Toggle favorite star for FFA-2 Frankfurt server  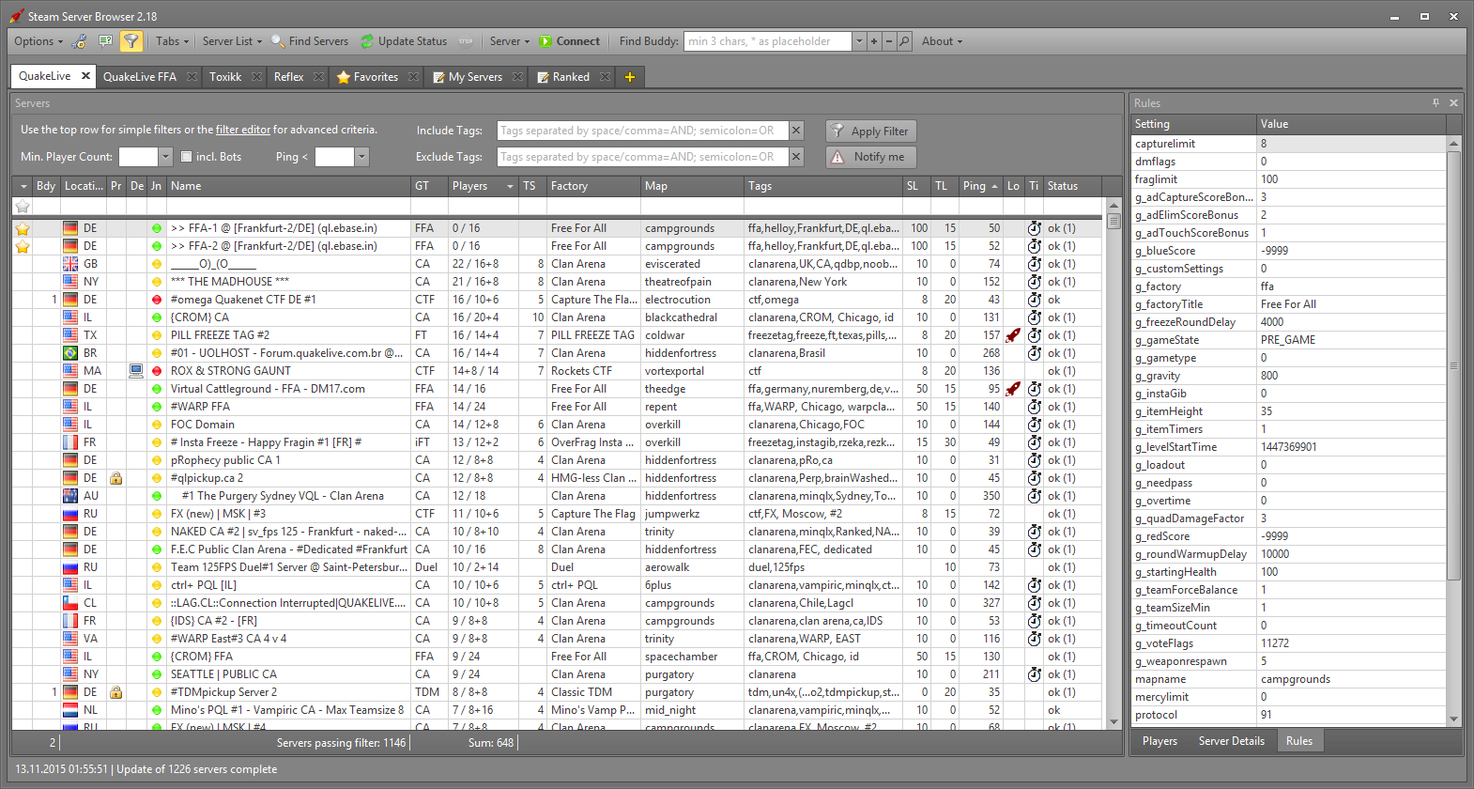(23, 246)
